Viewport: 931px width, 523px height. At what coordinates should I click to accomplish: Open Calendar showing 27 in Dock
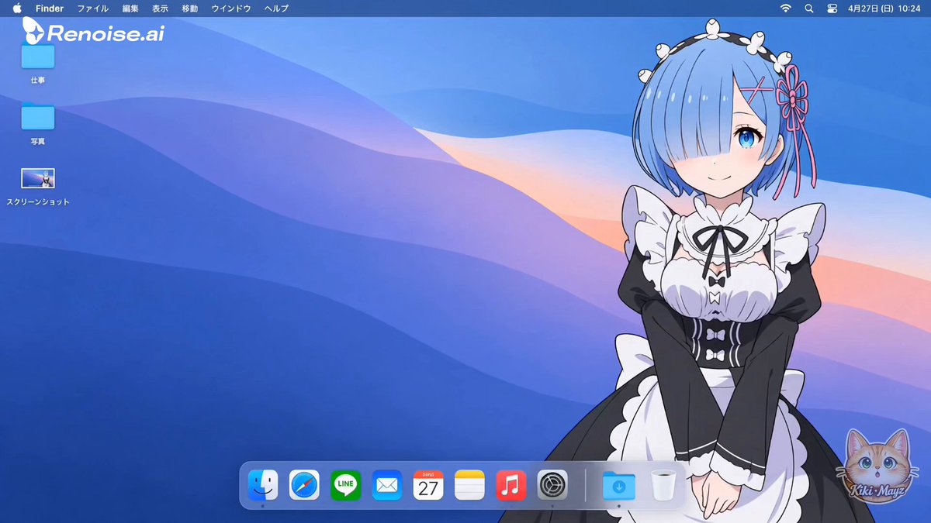428,485
